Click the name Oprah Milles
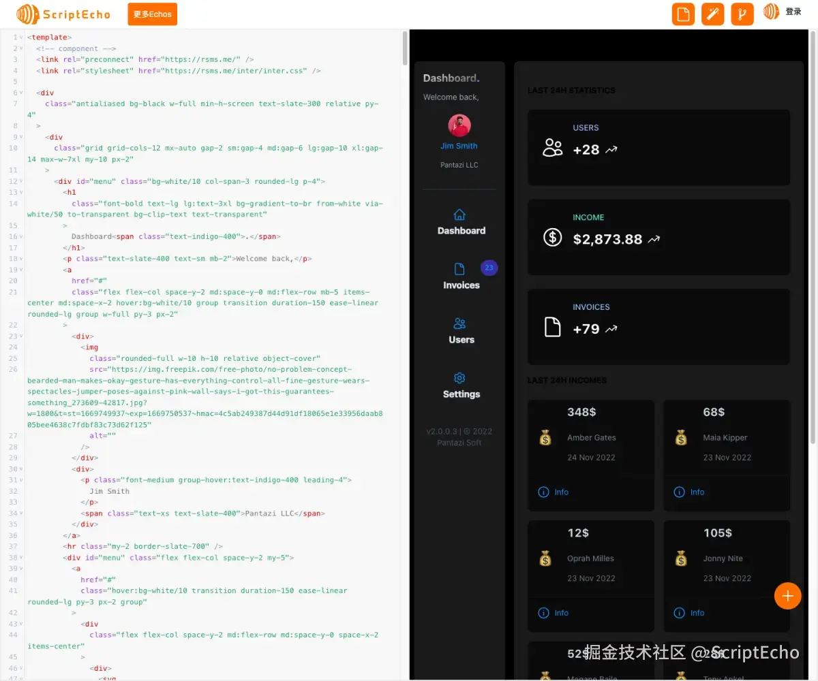 (x=590, y=559)
